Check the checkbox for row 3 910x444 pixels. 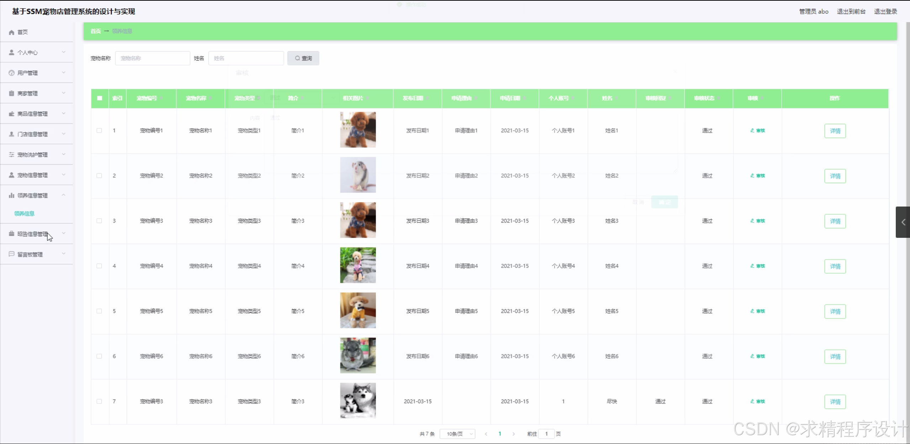tap(99, 221)
